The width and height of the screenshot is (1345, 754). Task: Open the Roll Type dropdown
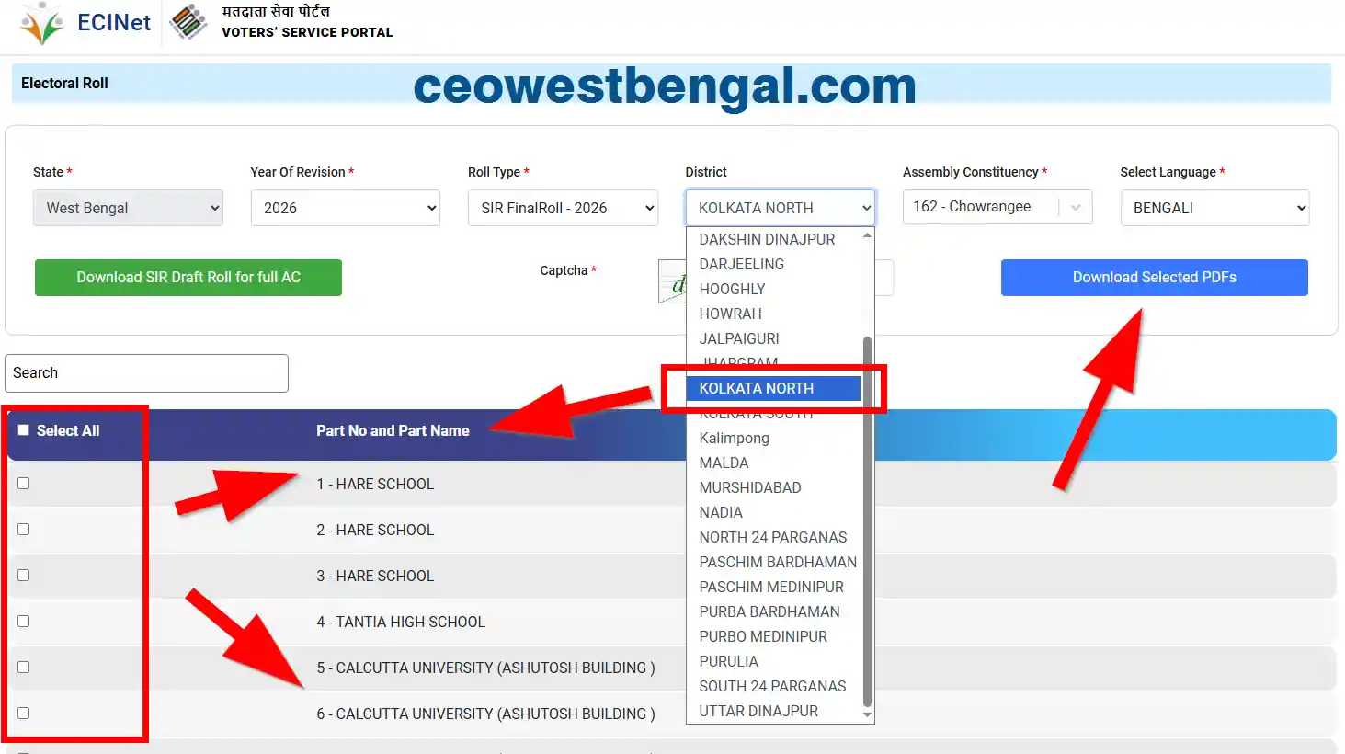(563, 207)
